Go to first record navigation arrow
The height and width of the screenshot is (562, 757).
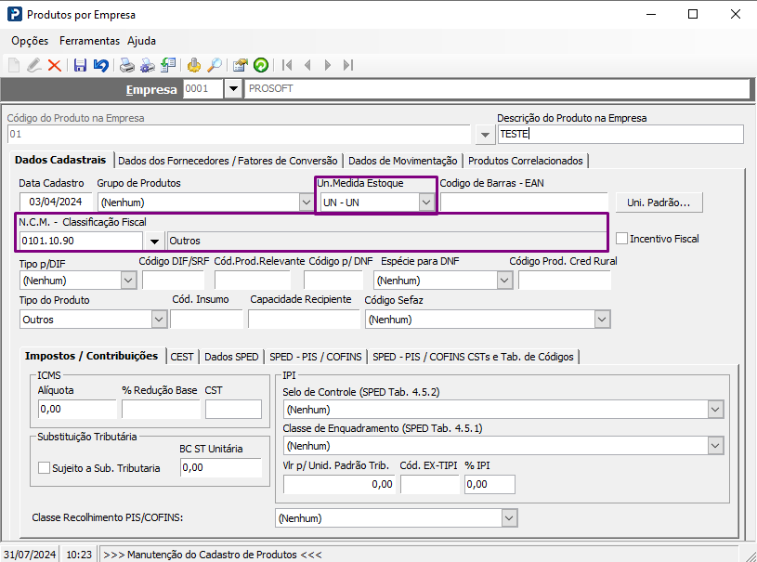coord(287,65)
